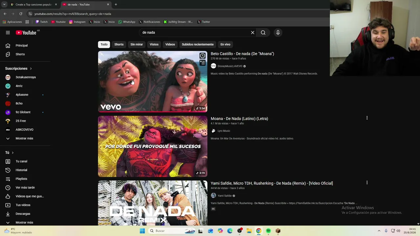Filter by Subidos recientemente chip
Image resolution: width=420 pixels, height=236 pixels.
198,44
